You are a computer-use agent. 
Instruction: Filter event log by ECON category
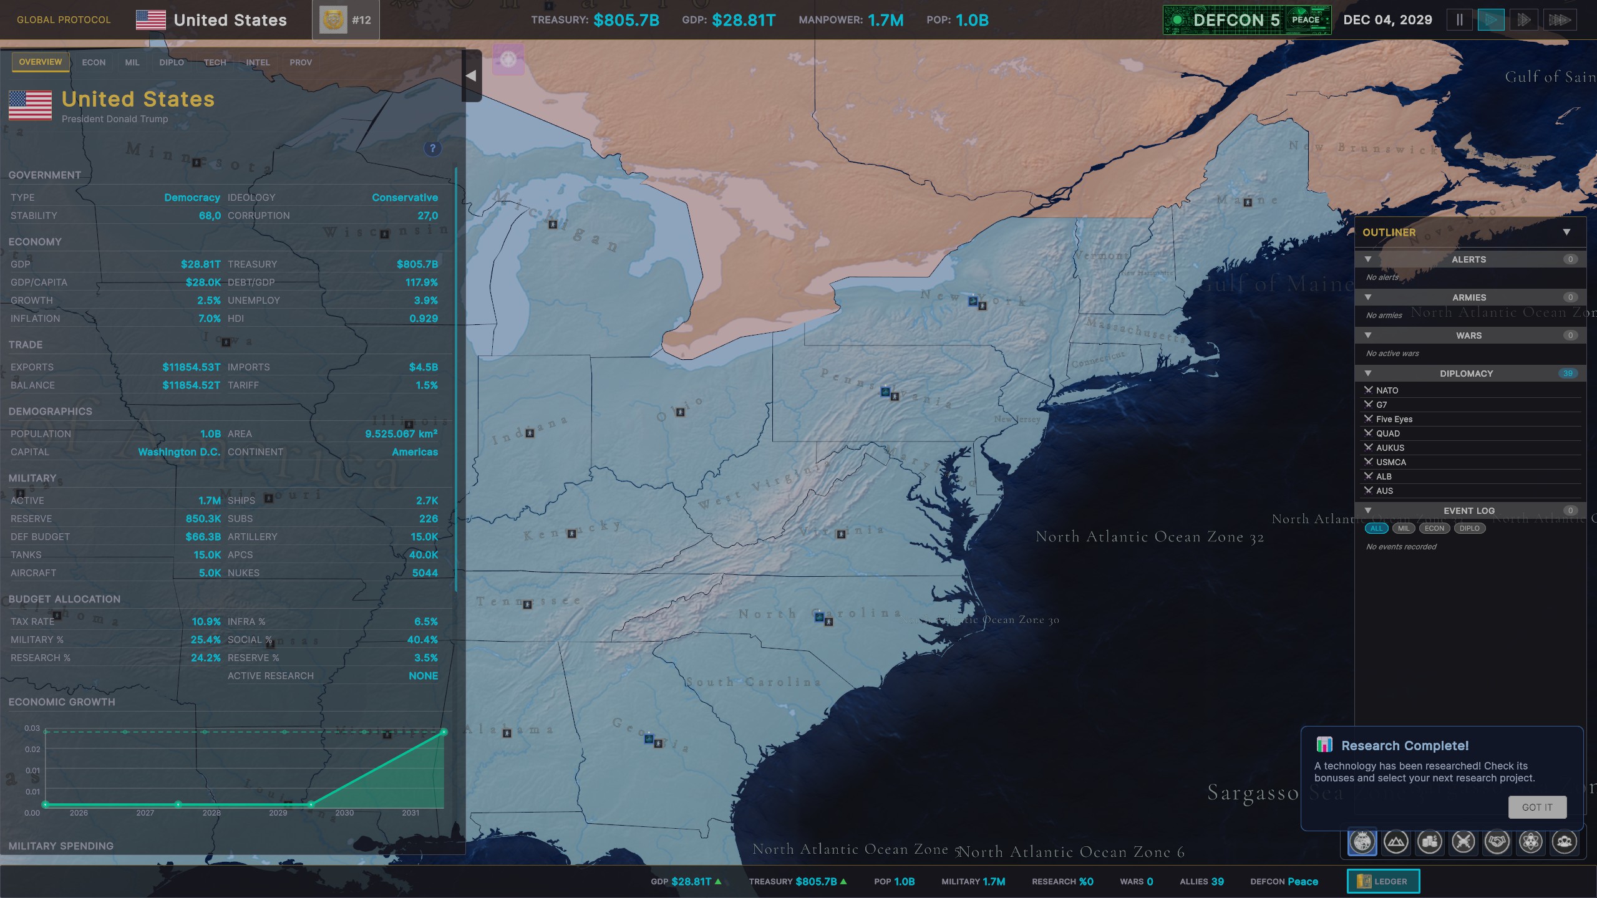pos(1434,528)
